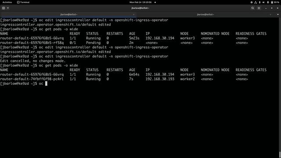The image size is (281, 158).
Task: Click the battery status icon
Action: (272, 2)
